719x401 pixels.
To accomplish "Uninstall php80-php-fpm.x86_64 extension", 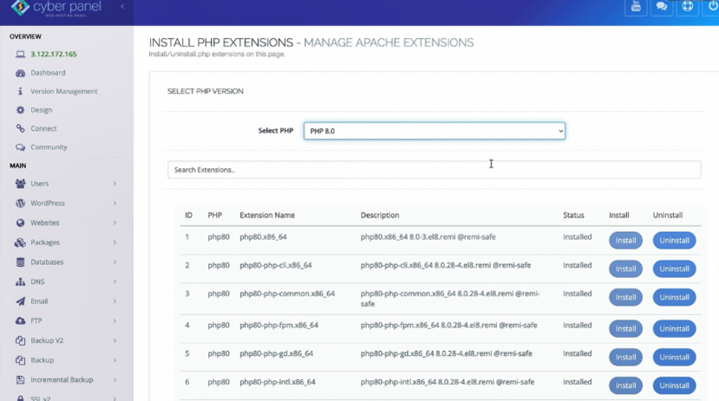I will (674, 328).
